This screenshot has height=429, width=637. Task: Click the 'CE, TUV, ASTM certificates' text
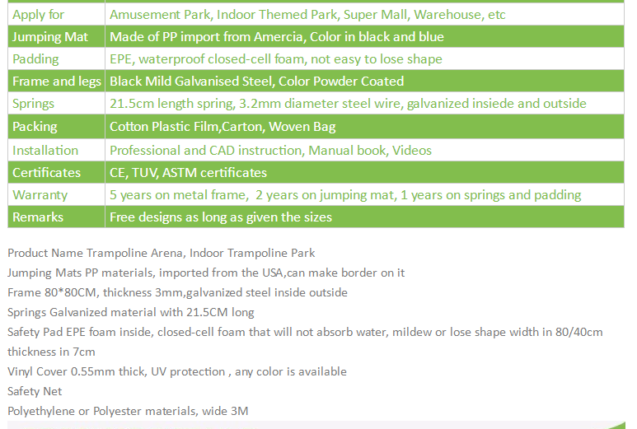pos(188,173)
